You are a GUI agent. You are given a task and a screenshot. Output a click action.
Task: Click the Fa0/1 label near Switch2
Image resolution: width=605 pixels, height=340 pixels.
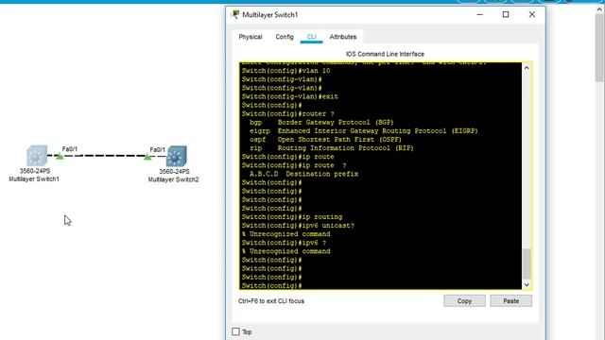158,149
